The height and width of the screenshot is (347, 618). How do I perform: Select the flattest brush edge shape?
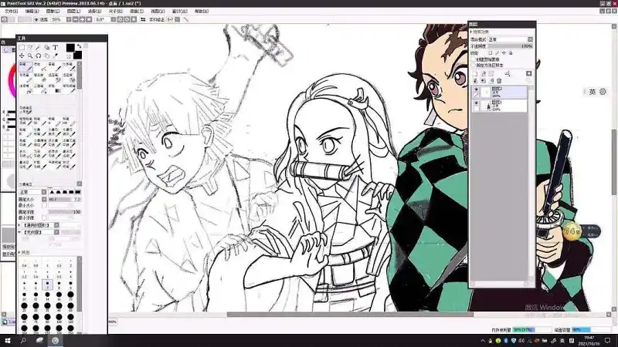(x=78, y=192)
